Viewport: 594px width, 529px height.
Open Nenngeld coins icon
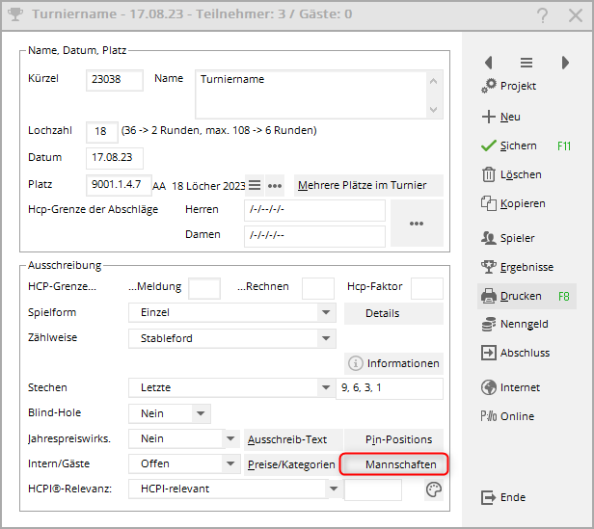coord(488,325)
